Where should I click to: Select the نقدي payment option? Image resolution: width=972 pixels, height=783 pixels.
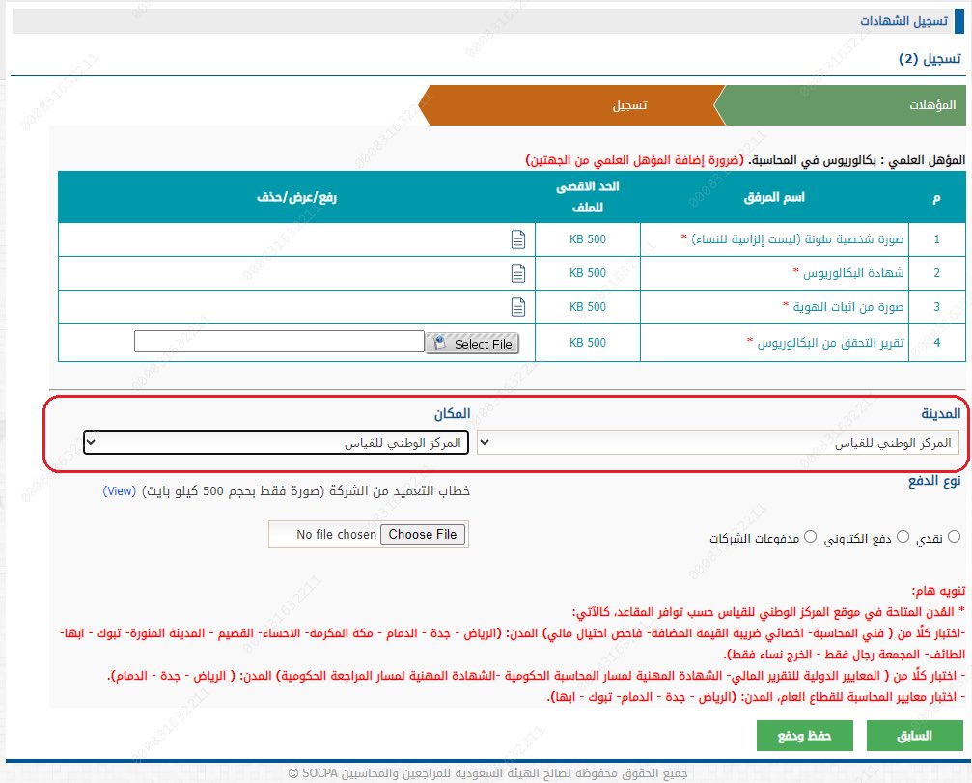(x=953, y=535)
